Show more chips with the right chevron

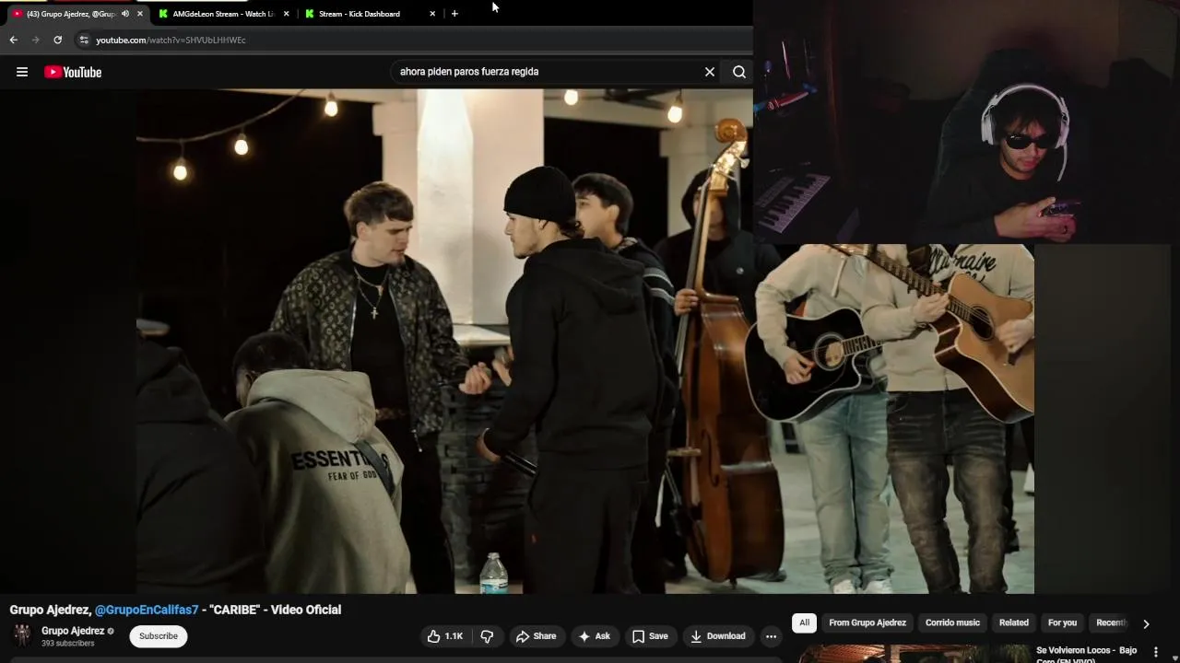1146,623
